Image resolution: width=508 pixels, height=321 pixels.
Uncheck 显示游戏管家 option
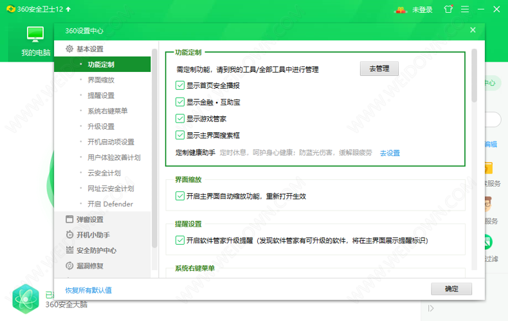[180, 118]
